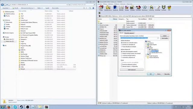Select Místní disk (C:) in Explorer sidebar
Viewport: 193px width, 109px height.
point(10,39)
